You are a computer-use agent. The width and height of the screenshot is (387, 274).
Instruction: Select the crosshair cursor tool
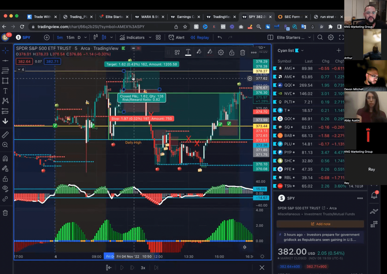(5, 50)
